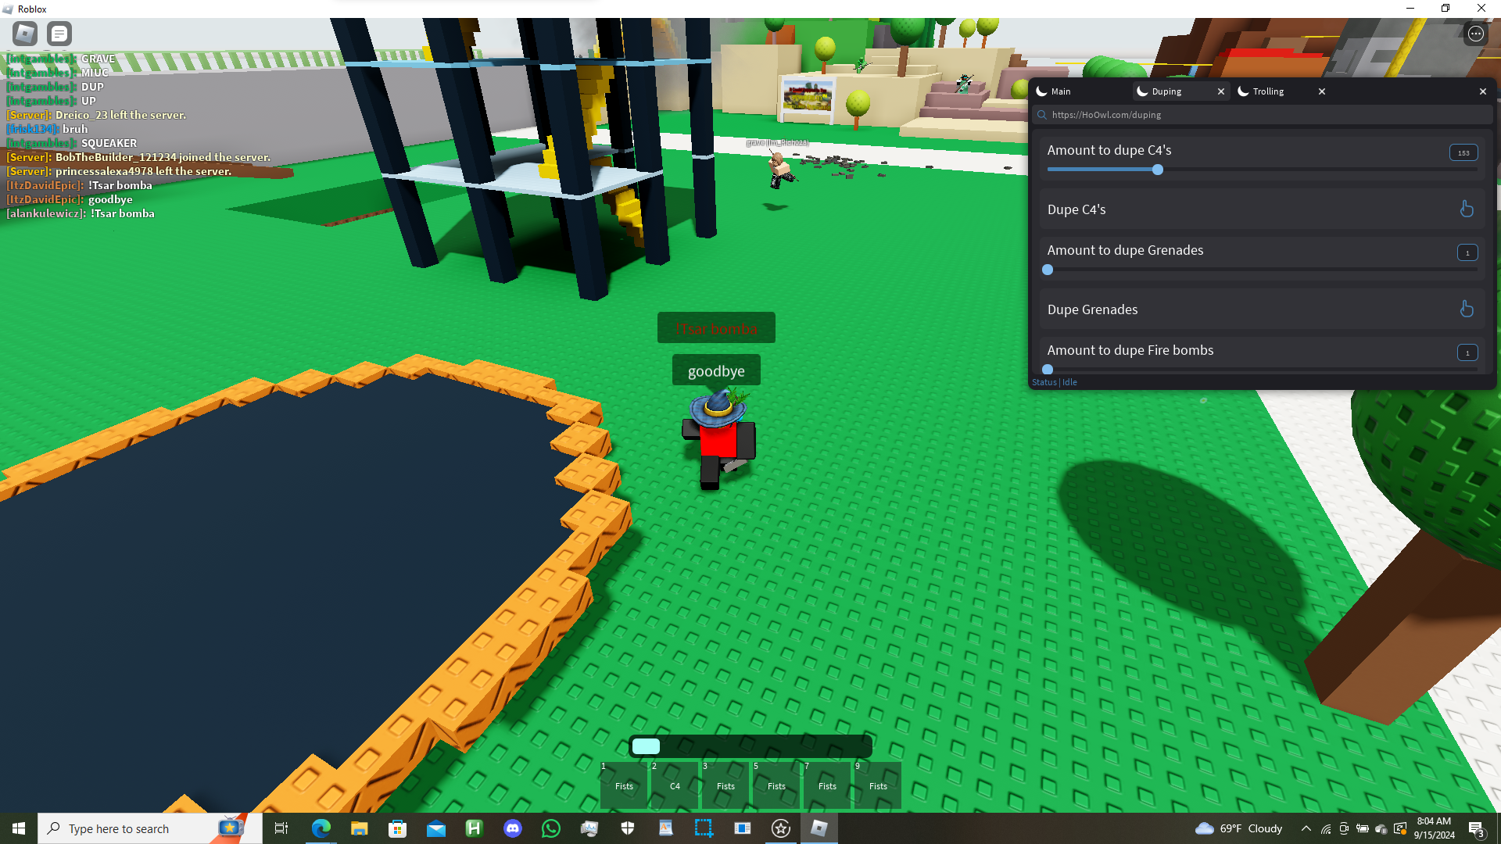Image resolution: width=1501 pixels, height=844 pixels.
Task: Open the three-dot options button in Roblox
Action: tap(1475, 34)
